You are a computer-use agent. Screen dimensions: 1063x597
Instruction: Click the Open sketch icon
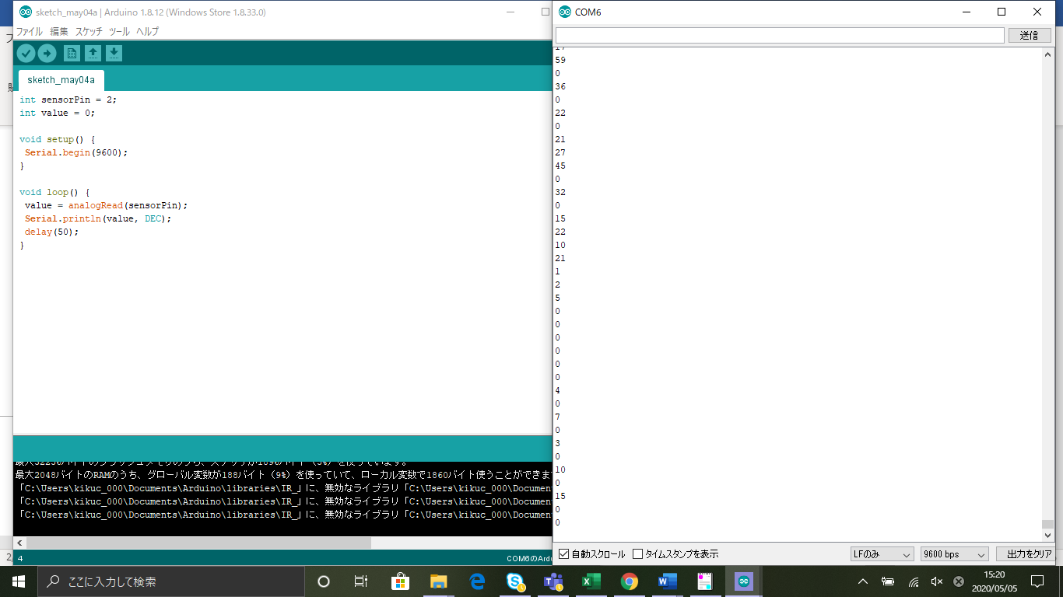pyautogui.click(x=93, y=53)
